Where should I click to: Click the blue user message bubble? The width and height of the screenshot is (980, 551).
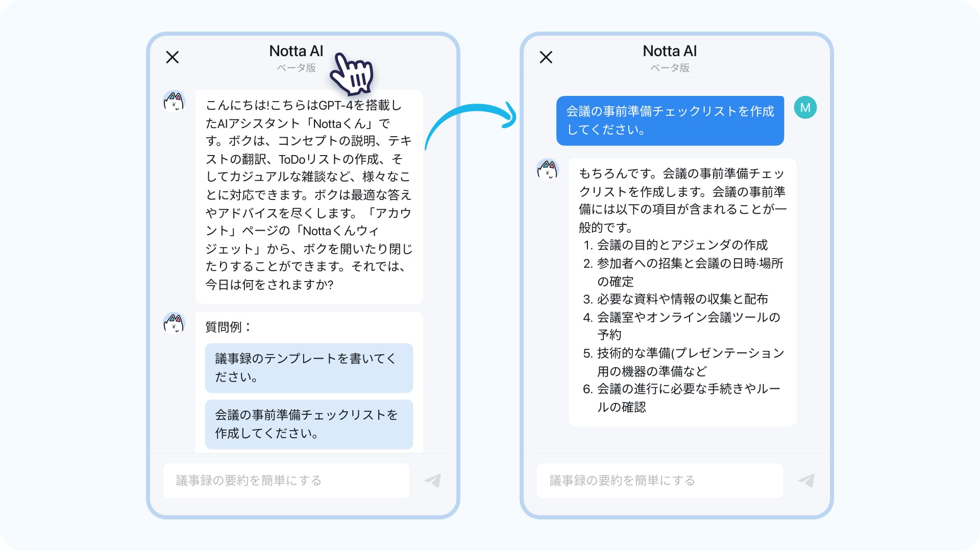pos(670,120)
